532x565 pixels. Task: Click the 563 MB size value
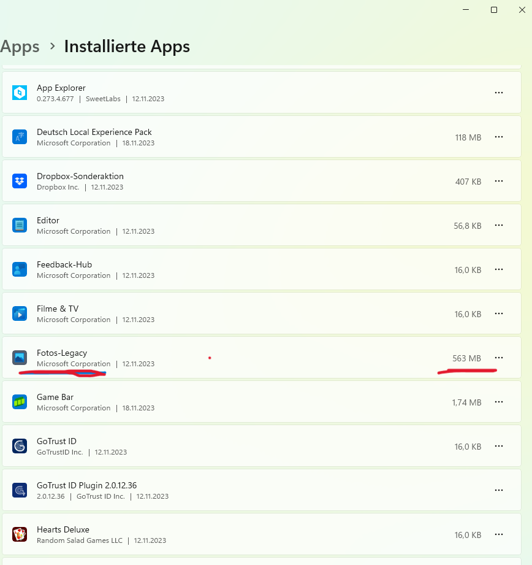(466, 358)
